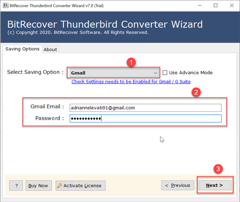Select the Saving Options tab
Screen dimensions: 240x202
(22, 49)
